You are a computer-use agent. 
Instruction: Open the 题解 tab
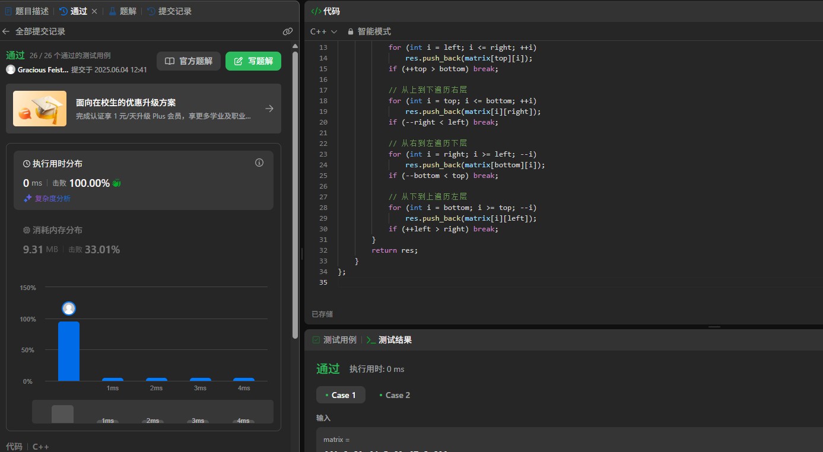pyautogui.click(x=122, y=11)
